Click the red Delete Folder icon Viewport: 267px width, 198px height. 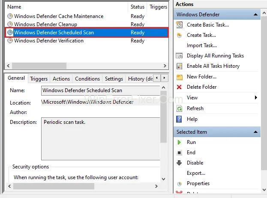pos(179,87)
